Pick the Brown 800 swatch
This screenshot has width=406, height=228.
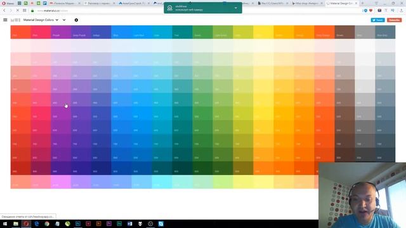tap(344, 155)
